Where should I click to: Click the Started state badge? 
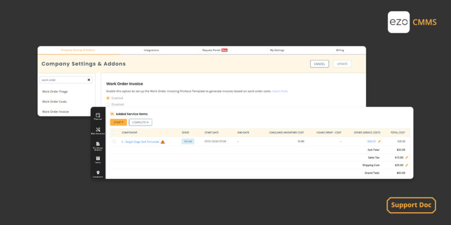188,142
